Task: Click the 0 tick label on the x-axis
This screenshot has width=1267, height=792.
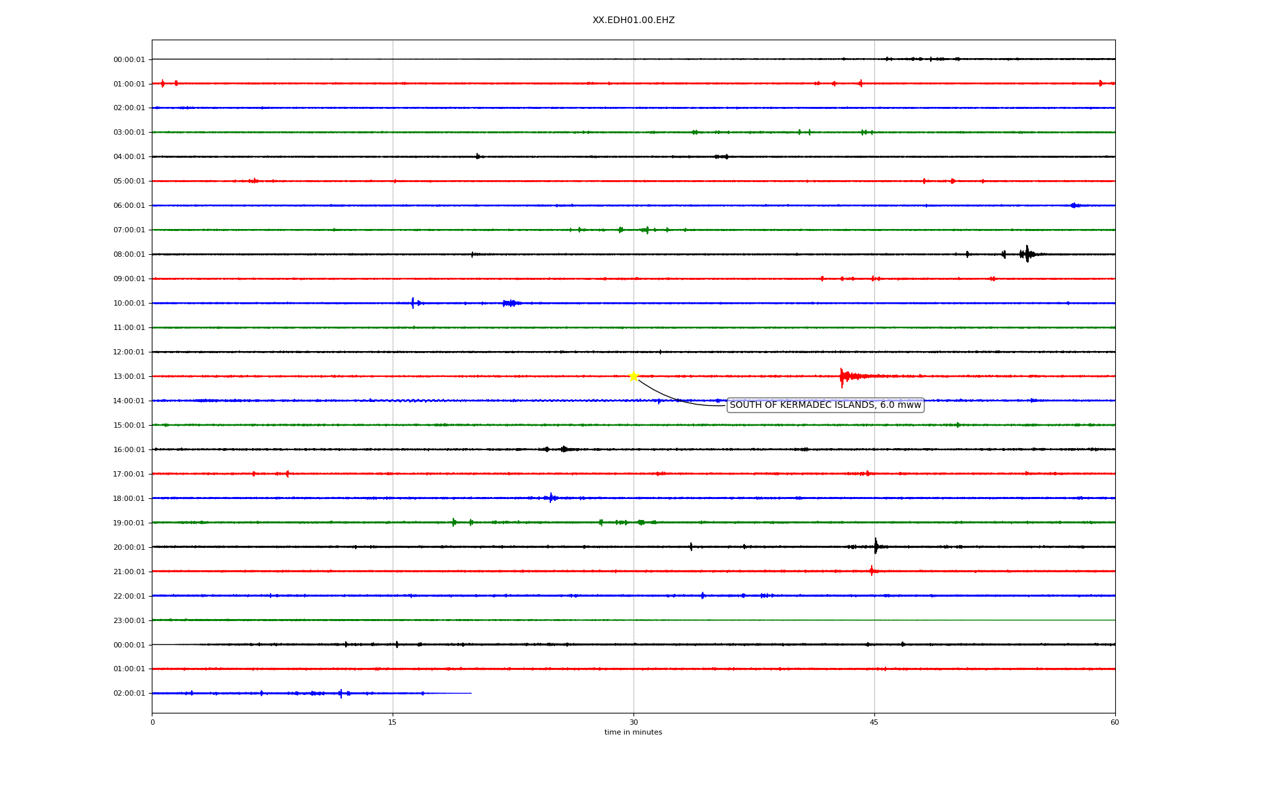Action: [x=152, y=722]
